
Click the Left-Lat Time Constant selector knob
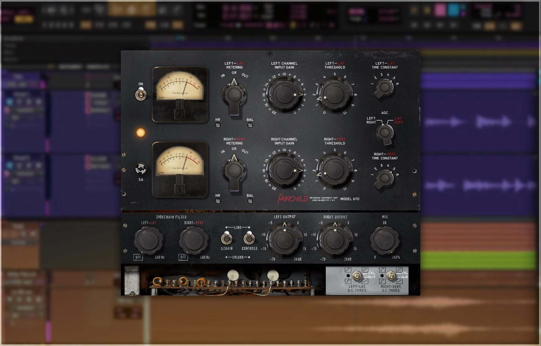click(384, 87)
